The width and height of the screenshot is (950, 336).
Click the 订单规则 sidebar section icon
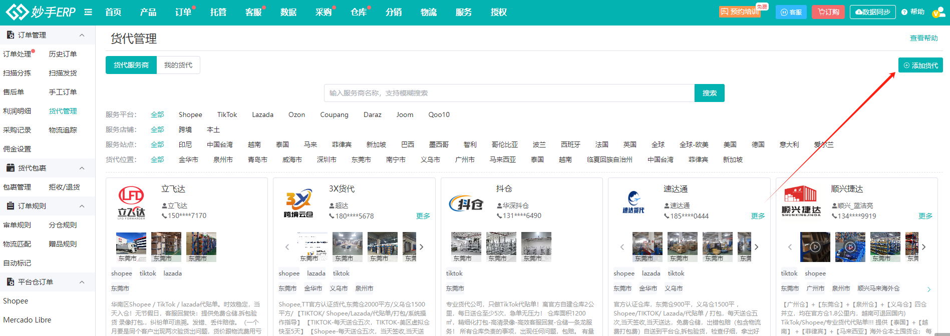[10, 206]
